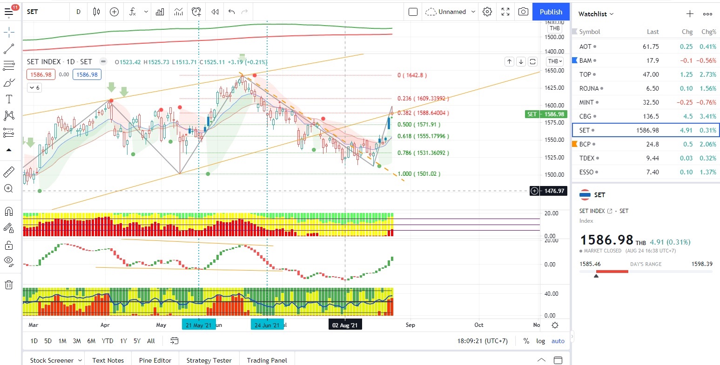The image size is (720, 365).
Task: Select TOP row in the watchlist
Action: click(x=646, y=74)
